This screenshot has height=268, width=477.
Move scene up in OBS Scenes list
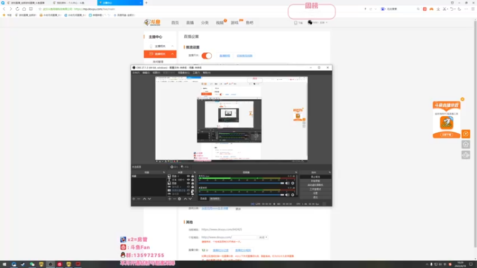(x=144, y=199)
